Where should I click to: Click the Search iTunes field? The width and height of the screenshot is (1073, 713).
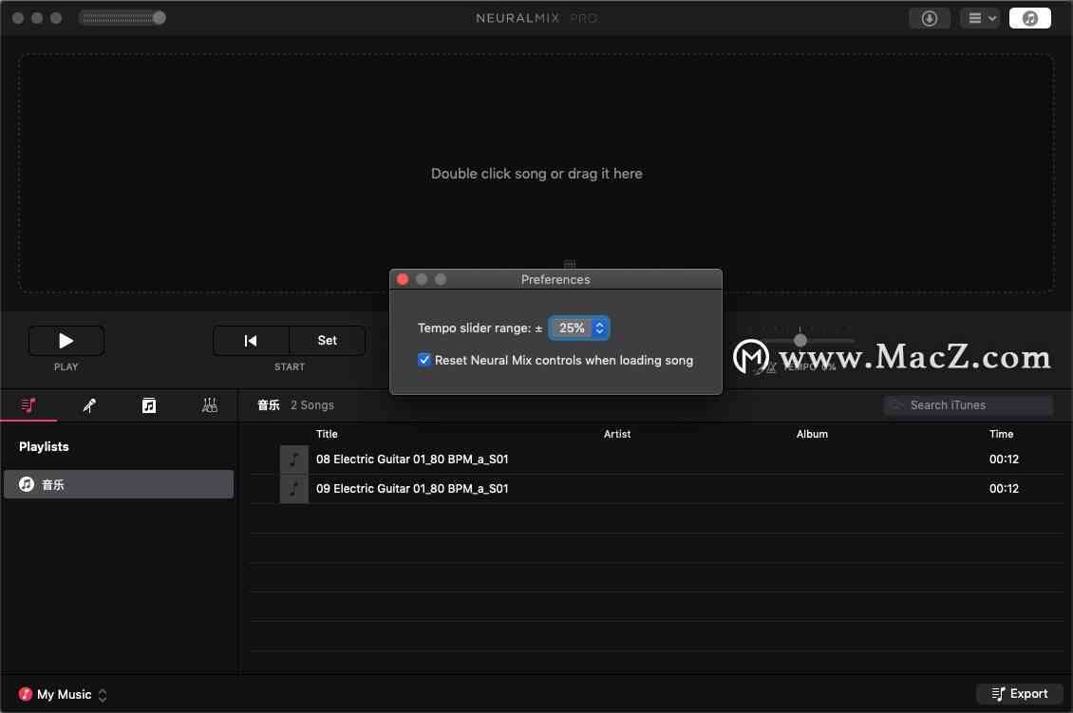pos(968,405)
